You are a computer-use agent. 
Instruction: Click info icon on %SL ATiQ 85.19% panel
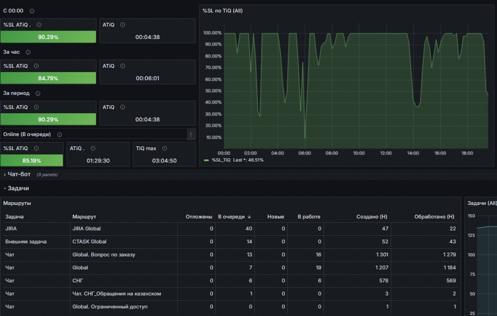point(36,149)
